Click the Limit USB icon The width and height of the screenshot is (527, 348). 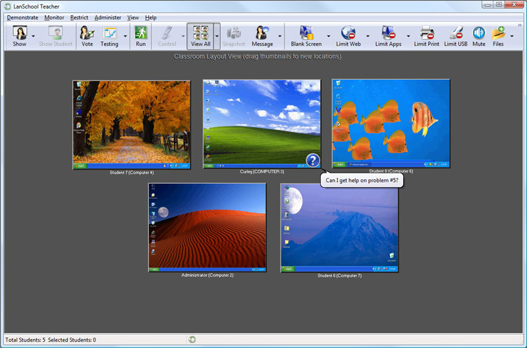click(456, 36)
